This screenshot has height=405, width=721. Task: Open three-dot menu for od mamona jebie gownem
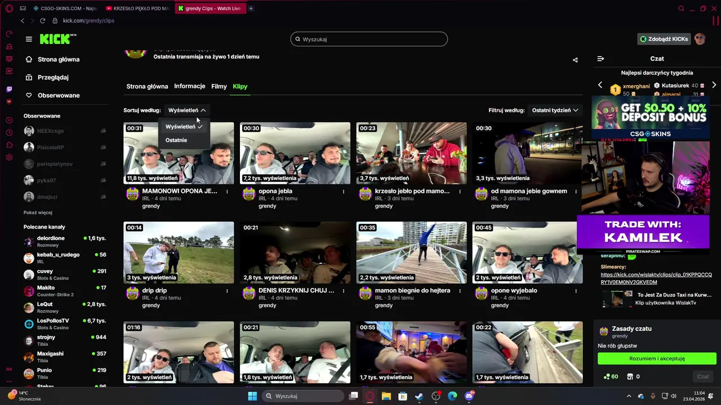(576, 191)
